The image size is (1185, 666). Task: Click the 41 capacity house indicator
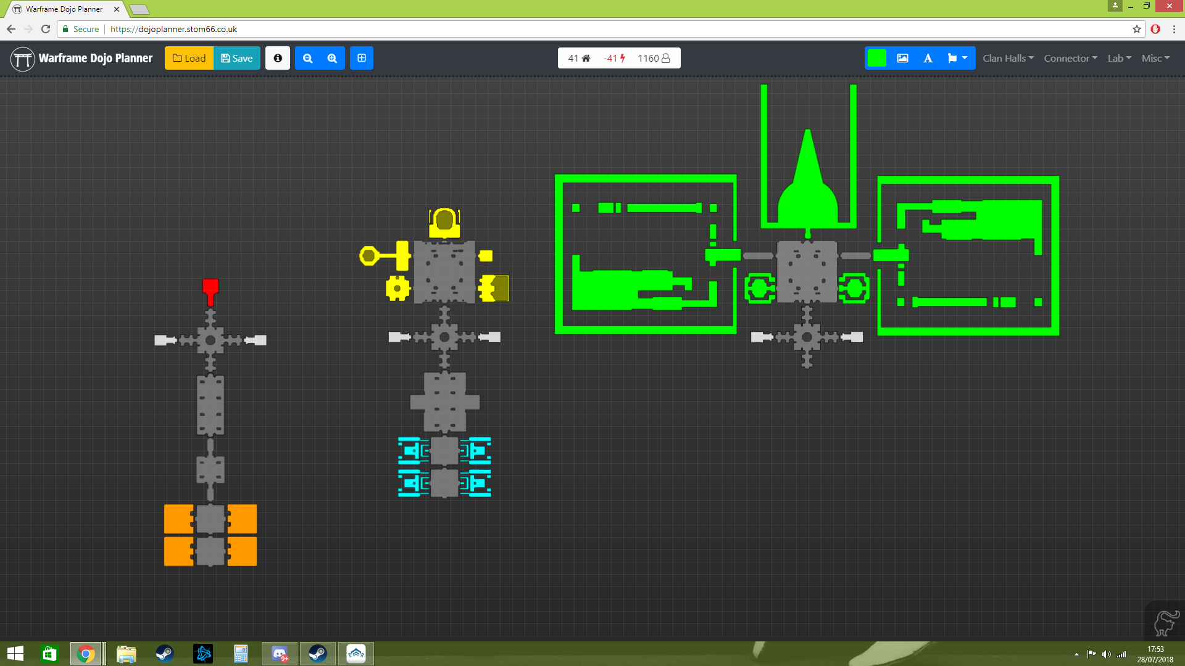tap(579, 58)
